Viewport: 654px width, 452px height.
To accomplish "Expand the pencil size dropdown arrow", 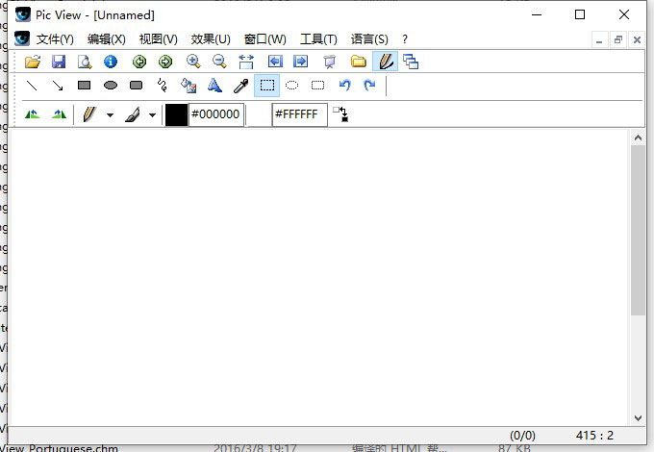I will pyautogui.click(x=110, y=115).
